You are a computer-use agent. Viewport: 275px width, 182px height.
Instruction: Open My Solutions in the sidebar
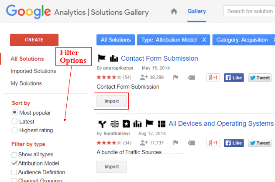coord(26,83)
